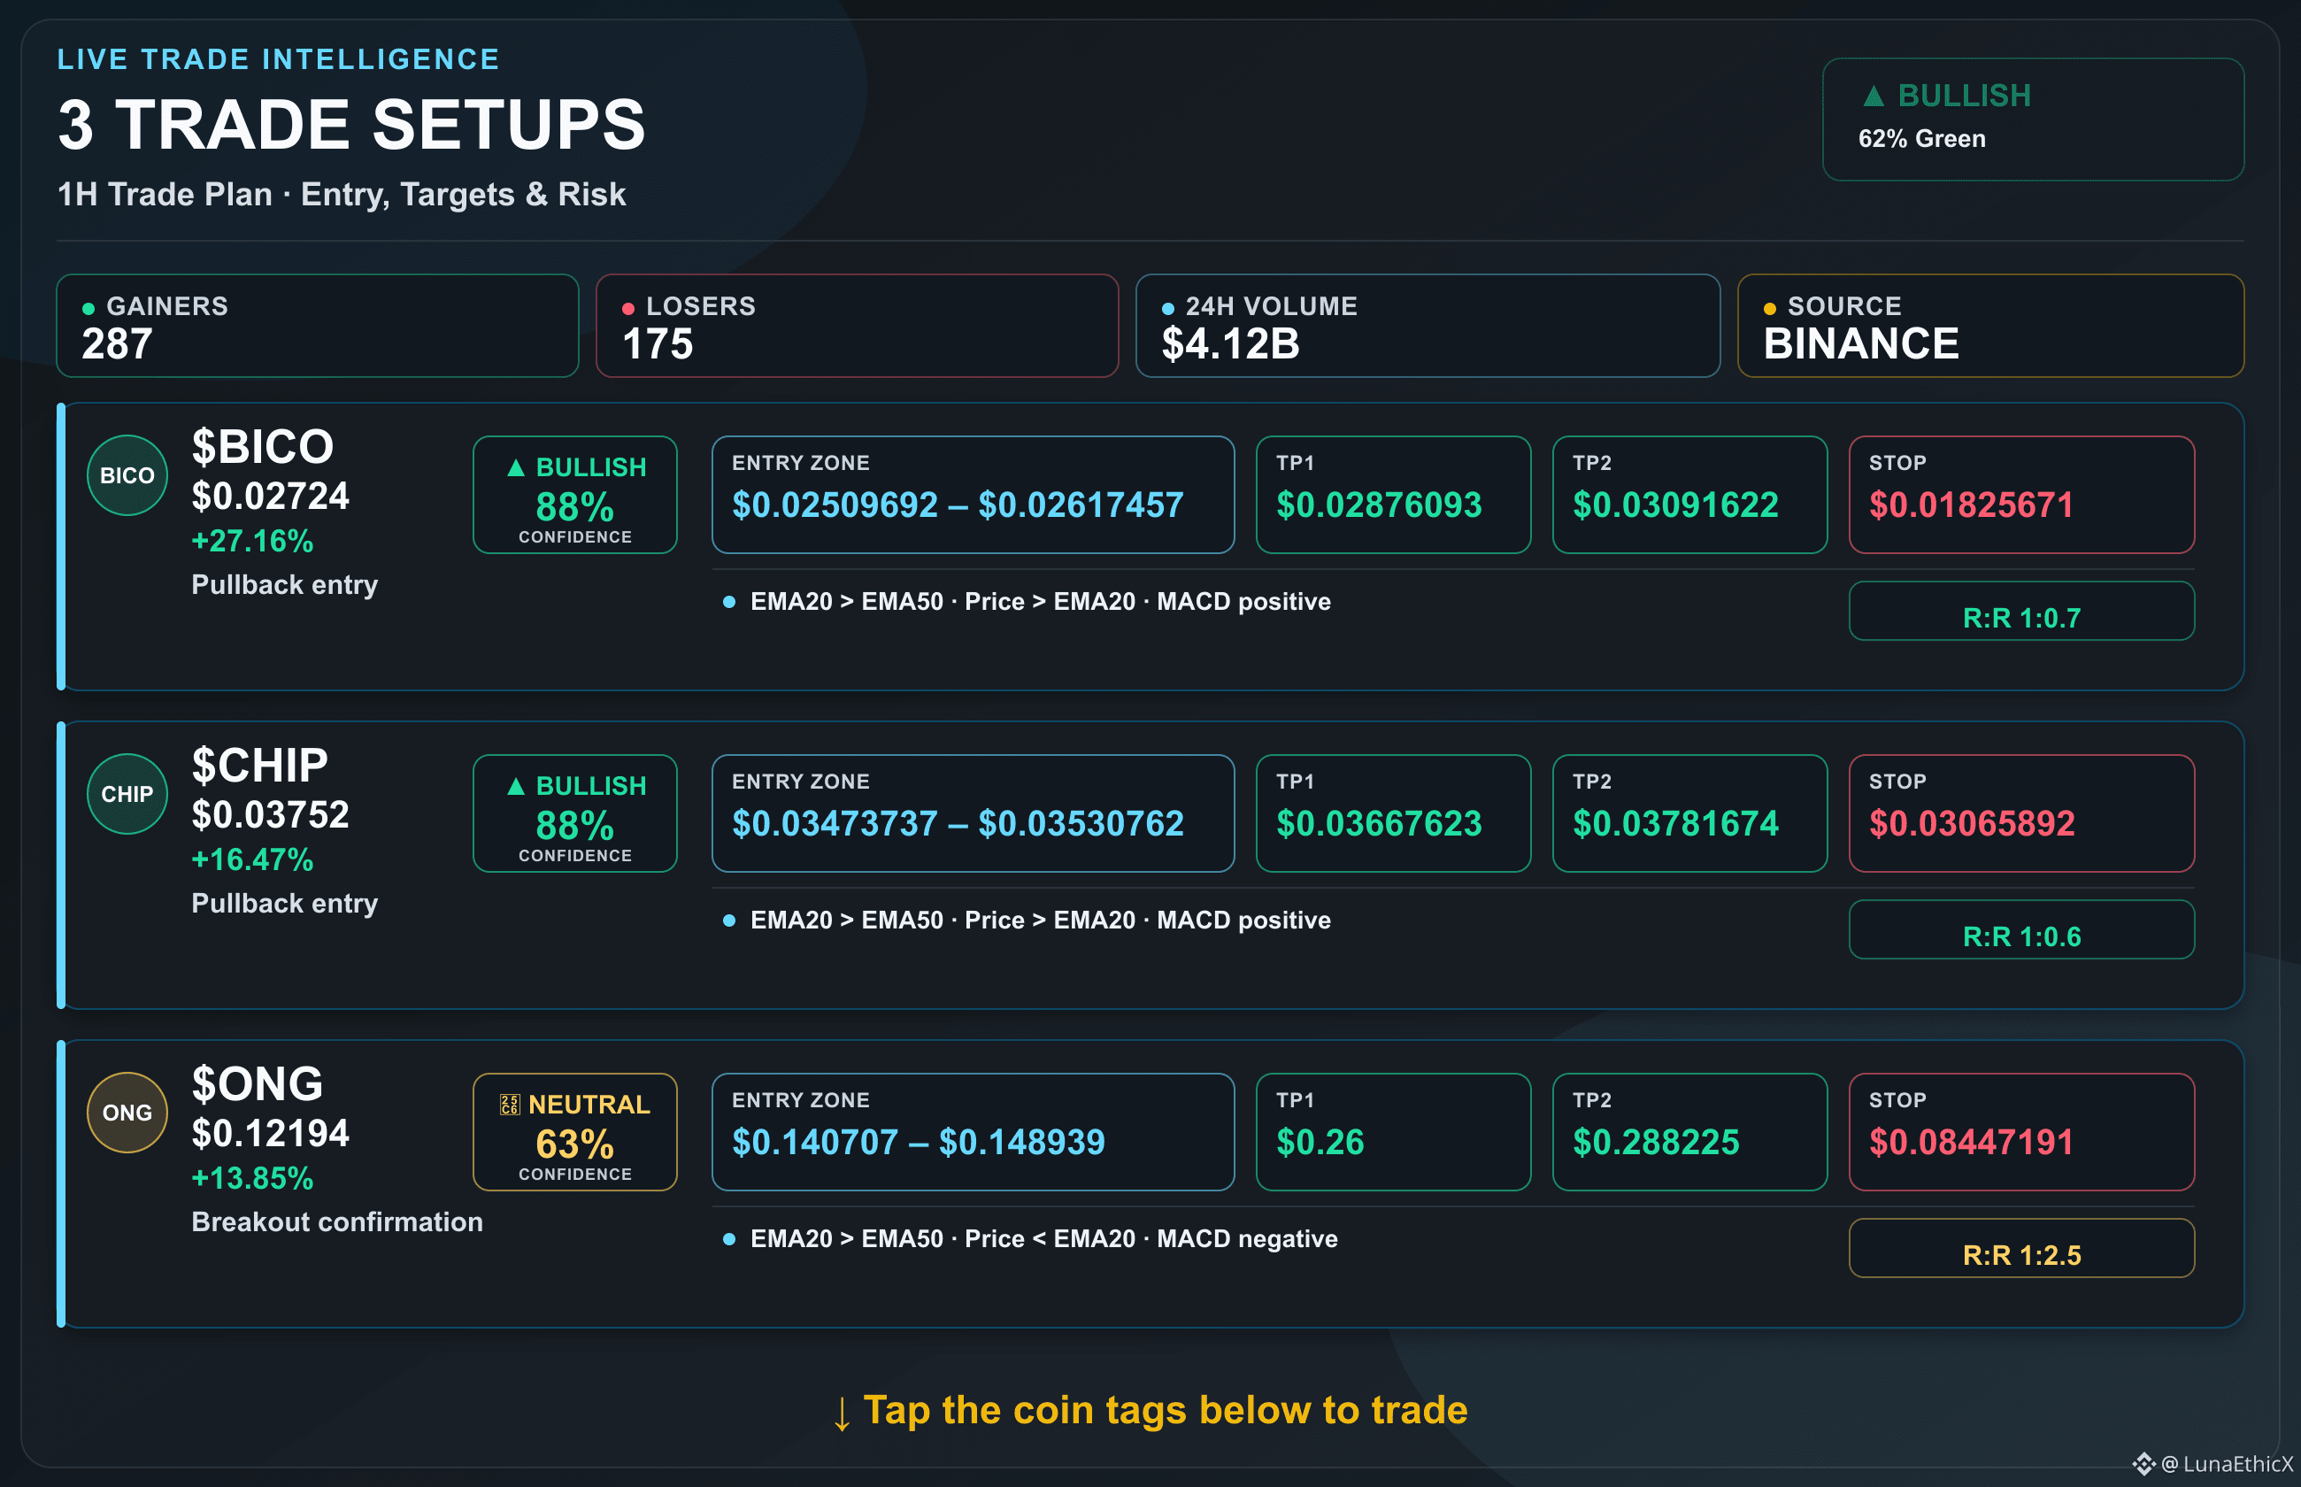Viewport: 2301px width, 1487px height.
Task: Click ONG neutral 63% confidence badge
Action: [x=575, y=1132]
